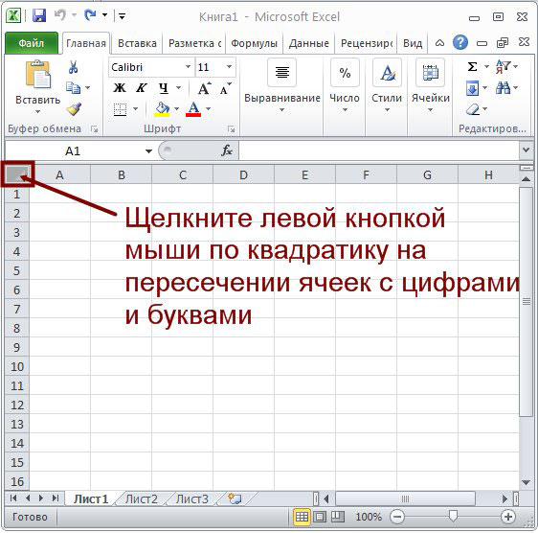The image size is (538, 533).
Task: Customize Quick Access Toolbar dropdown
Action: click(x=122, y=15)
